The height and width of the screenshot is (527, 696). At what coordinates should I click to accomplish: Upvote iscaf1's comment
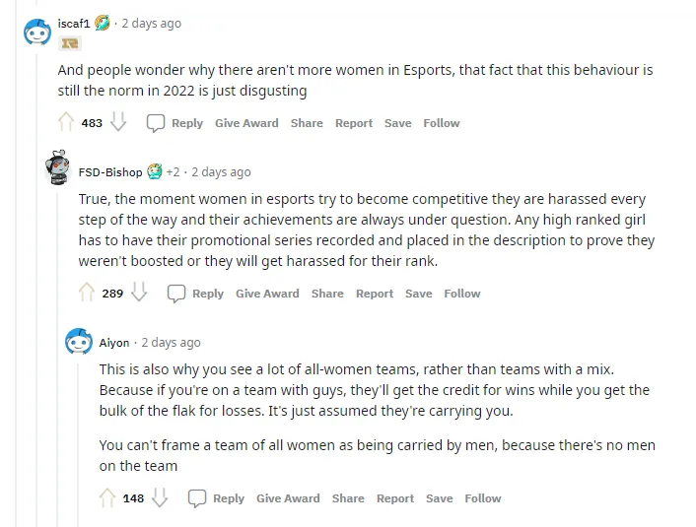click(x=67, y=123)
